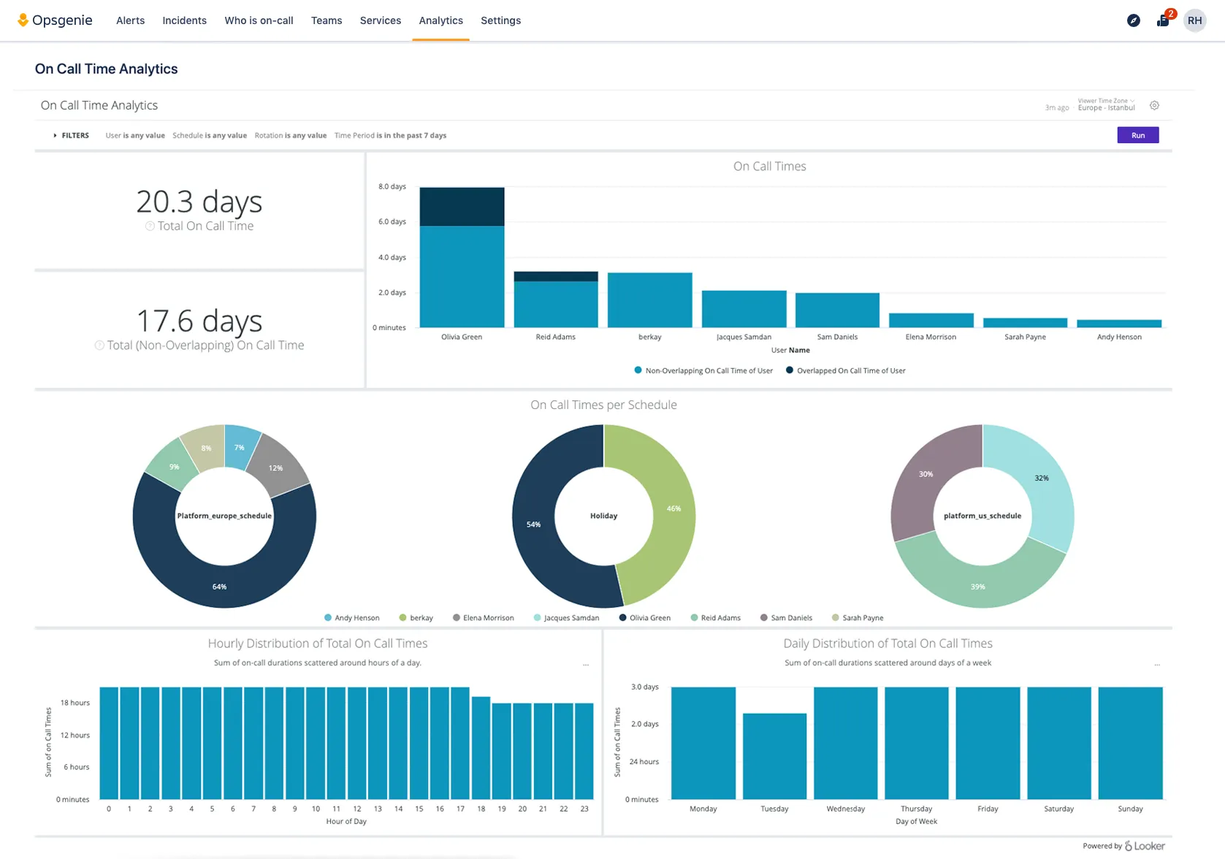Click the Opsgenie logo

55,20
